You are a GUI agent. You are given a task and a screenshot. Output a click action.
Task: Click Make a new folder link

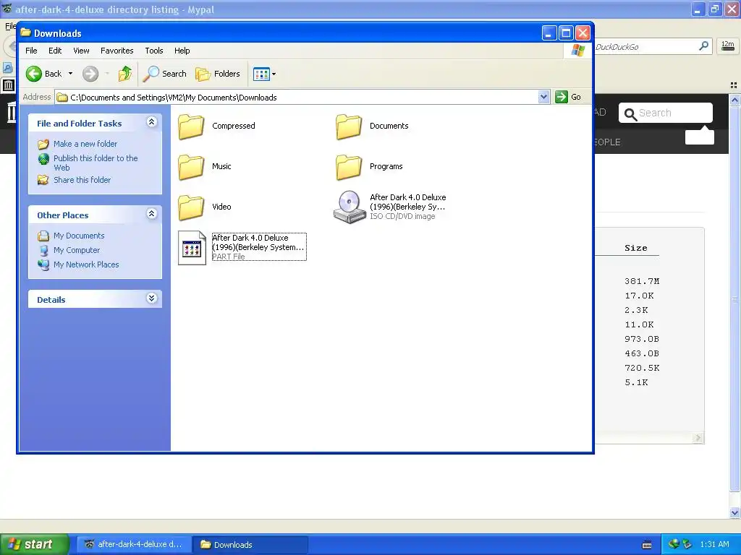pos(85,144)
